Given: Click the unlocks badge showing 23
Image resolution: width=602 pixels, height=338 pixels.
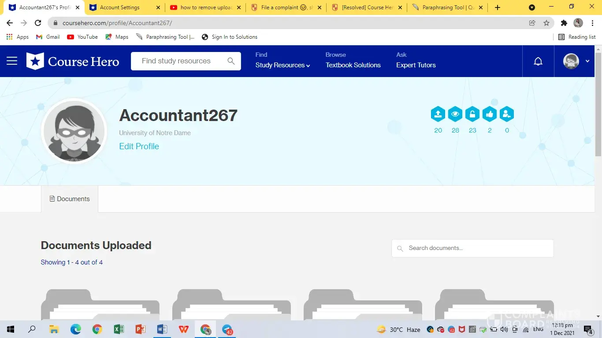Looking at the screenshot, I should tap(472, 114).
